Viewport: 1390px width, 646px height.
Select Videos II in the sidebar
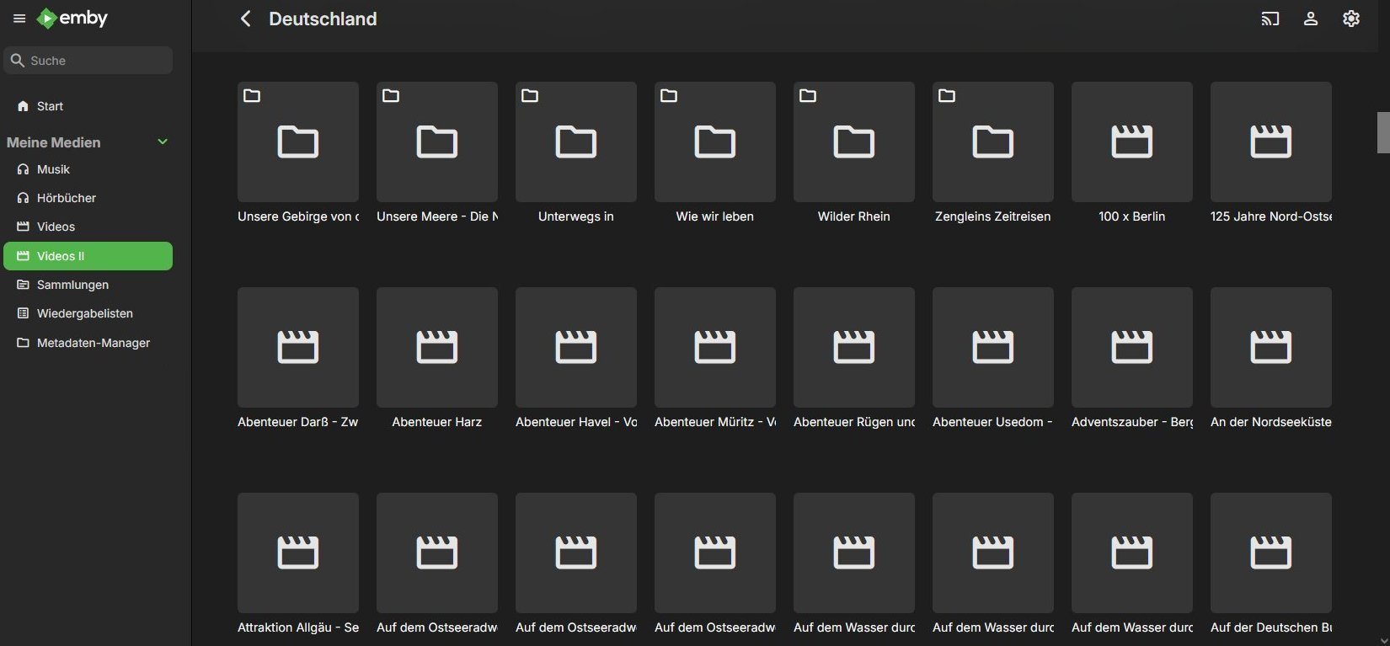tap(88, 256)
